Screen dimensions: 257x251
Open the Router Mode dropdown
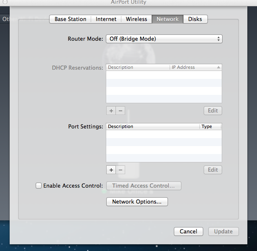point(164,39)
